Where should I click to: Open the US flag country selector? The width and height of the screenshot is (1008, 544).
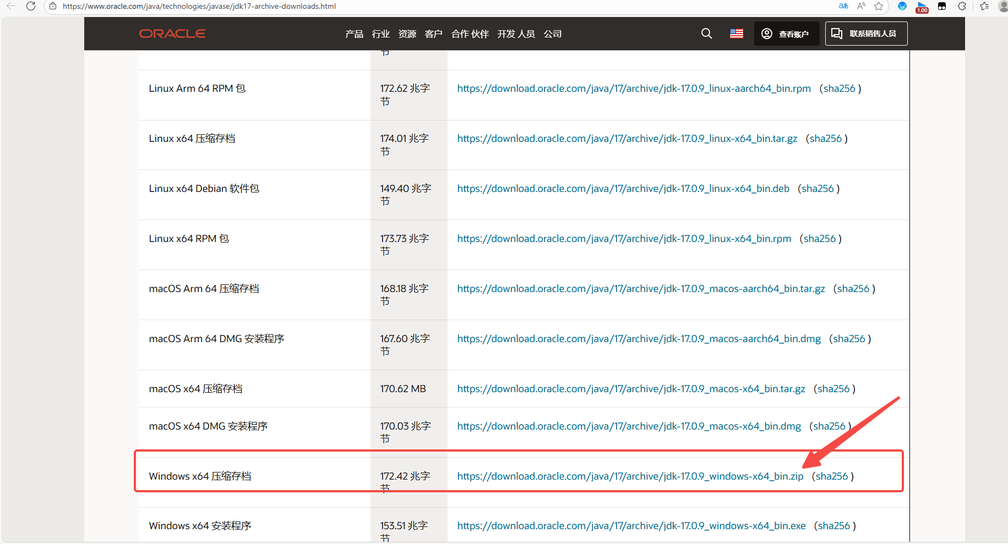pyautogui.click(x=737, y=34)
